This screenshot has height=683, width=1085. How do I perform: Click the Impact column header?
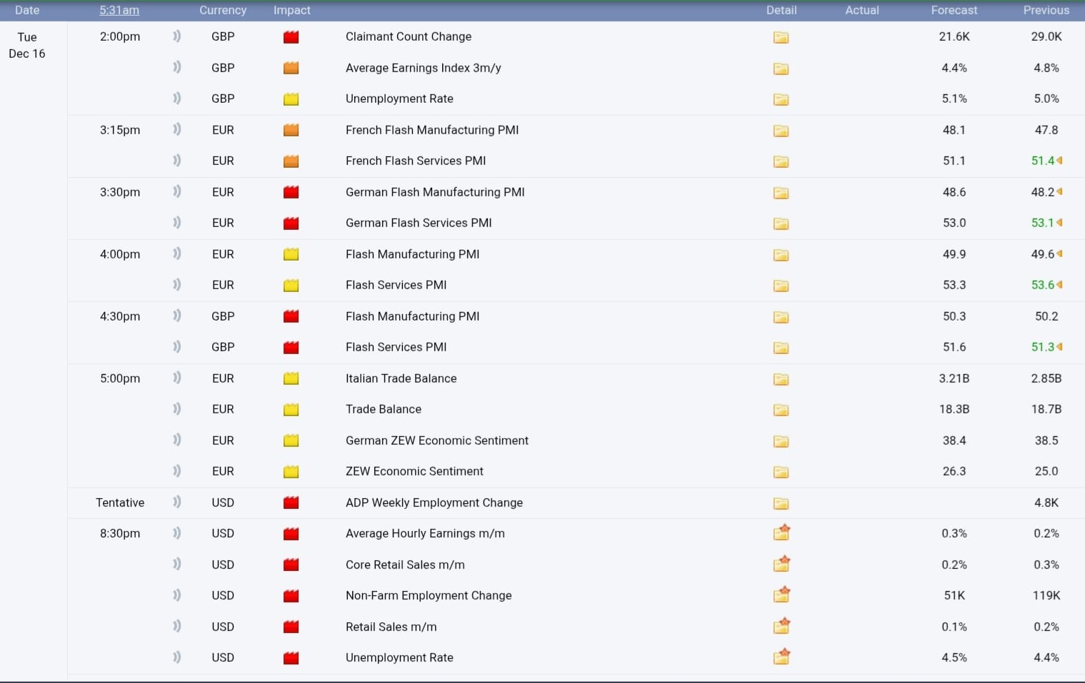click(x=291, y=10)
